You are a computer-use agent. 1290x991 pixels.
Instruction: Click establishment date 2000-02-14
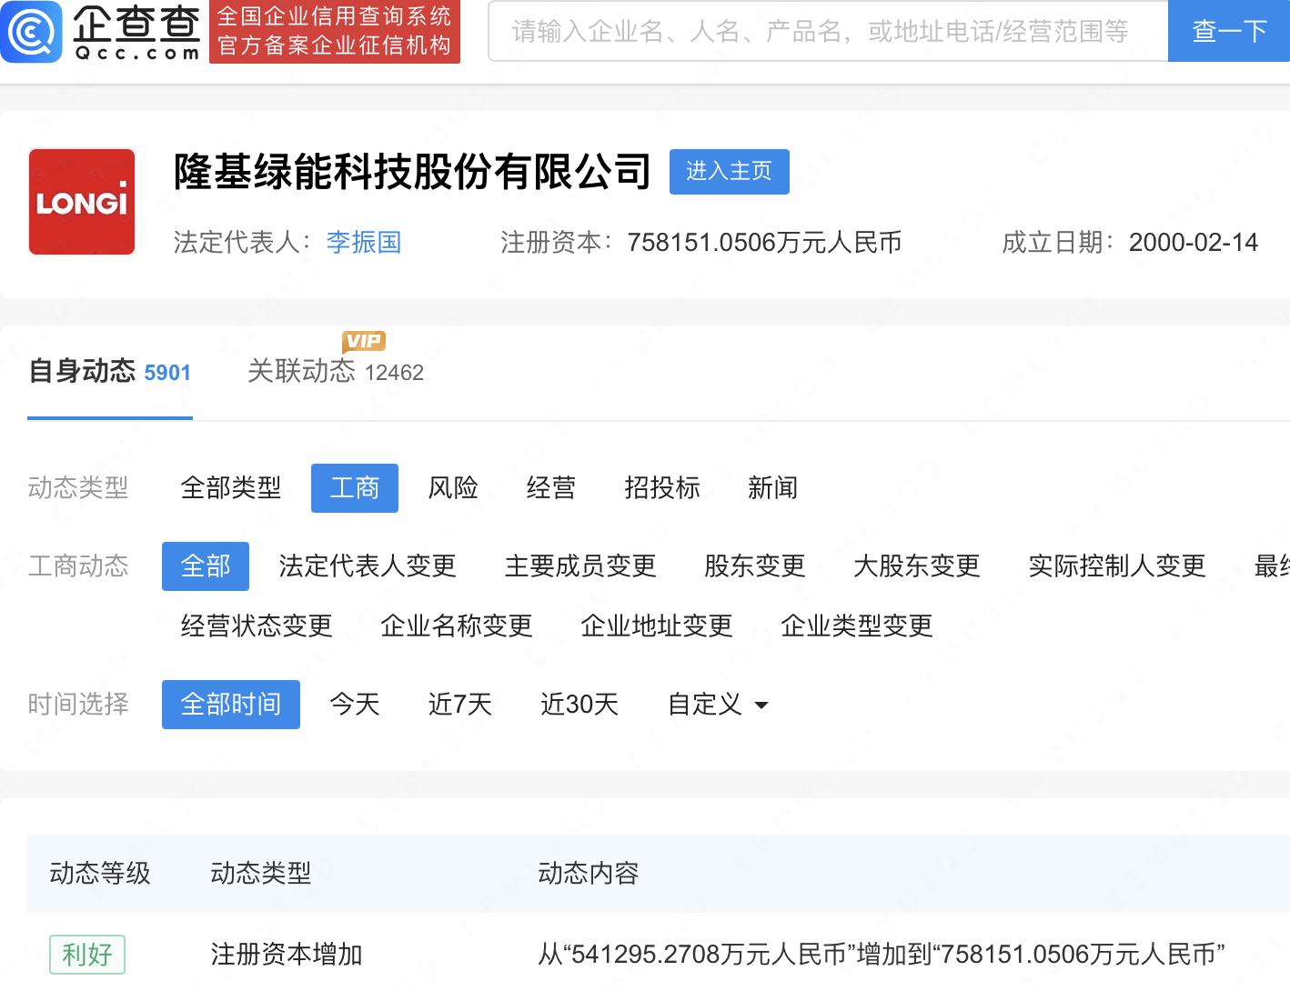click(x=1194, y=242)
